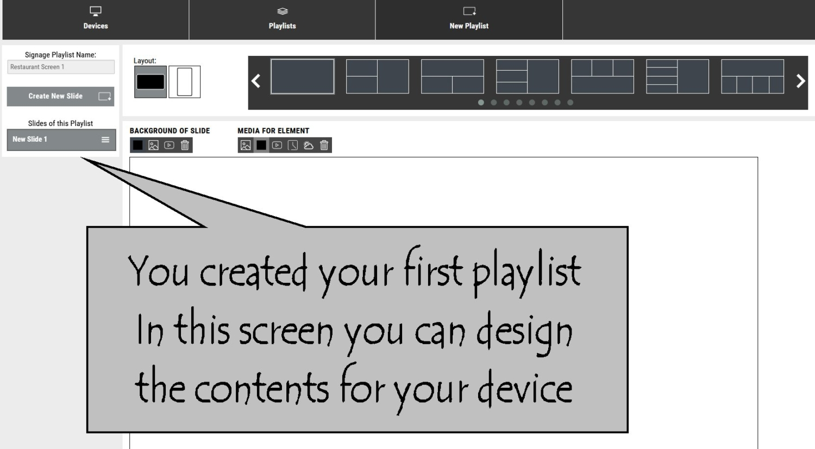
Task: Select layout with three left rows and one right
Action: tap(528, 77)
